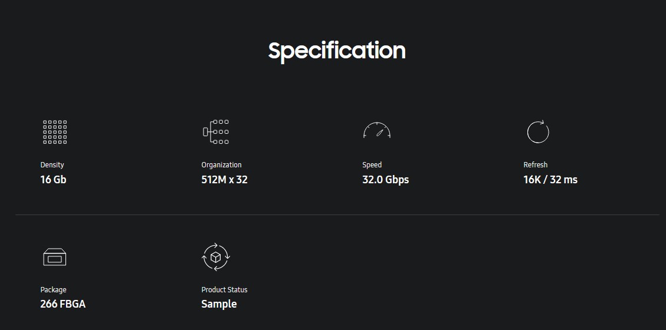666x330 pixels.
Task: Click the 266 FBGA package value
Action: [x=63, y=304]
